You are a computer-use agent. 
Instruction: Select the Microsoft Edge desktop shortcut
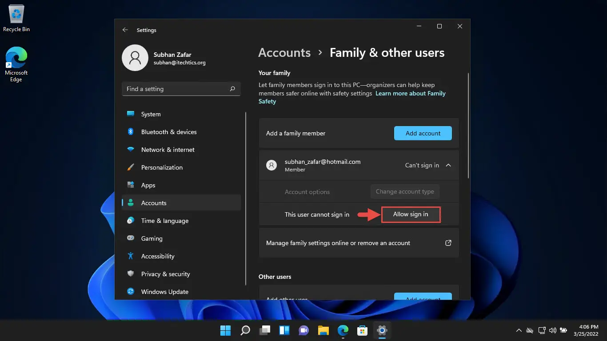16,64
